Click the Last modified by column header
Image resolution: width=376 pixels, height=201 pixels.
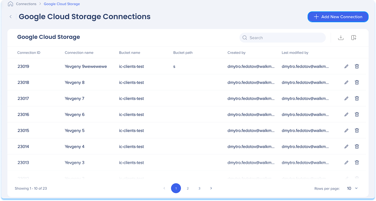pos(295,53)
